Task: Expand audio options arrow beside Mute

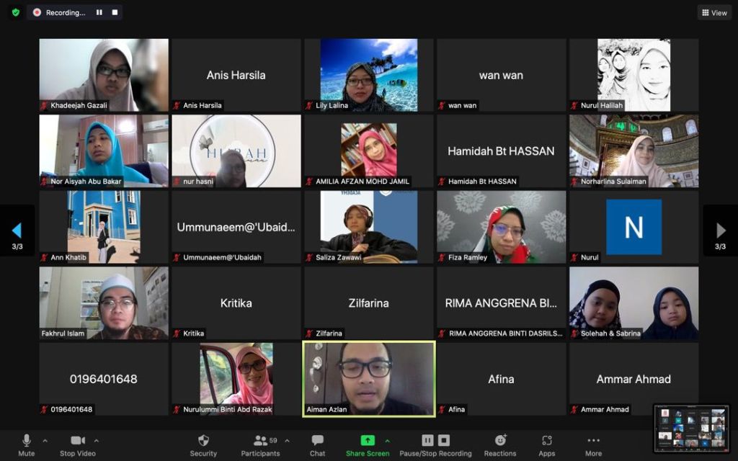Action: [45, 440]
